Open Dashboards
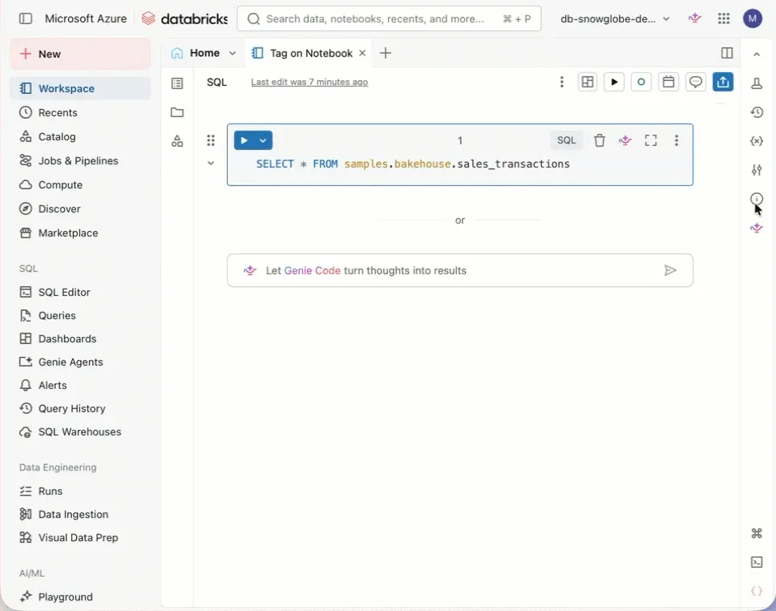This screenshot has width=776, height=611. click(80, 338)
